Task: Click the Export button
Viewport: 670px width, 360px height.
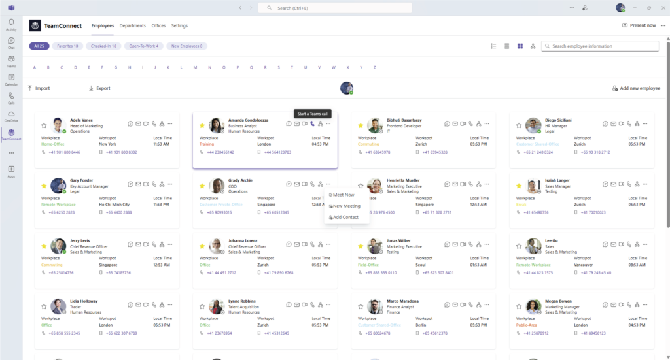Action: tap(99, 88)
